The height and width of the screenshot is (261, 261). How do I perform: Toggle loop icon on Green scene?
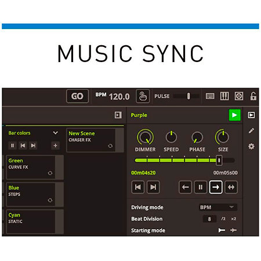click(50, 173)
